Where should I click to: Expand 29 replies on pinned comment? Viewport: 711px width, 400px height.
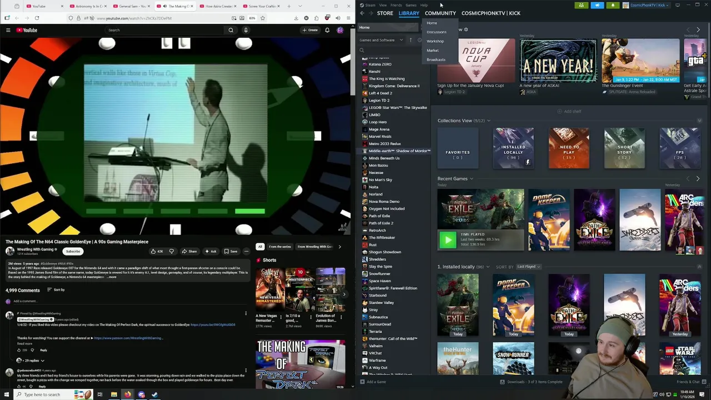tap(31, 361)
